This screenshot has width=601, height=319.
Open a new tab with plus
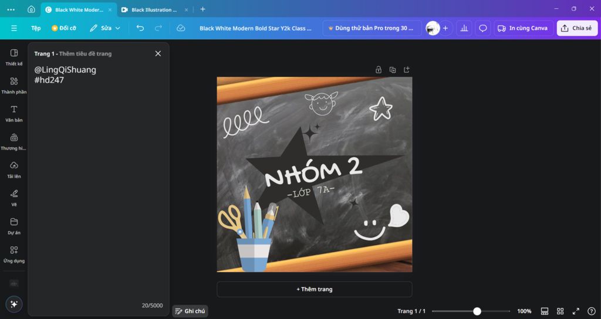(202, 9)
